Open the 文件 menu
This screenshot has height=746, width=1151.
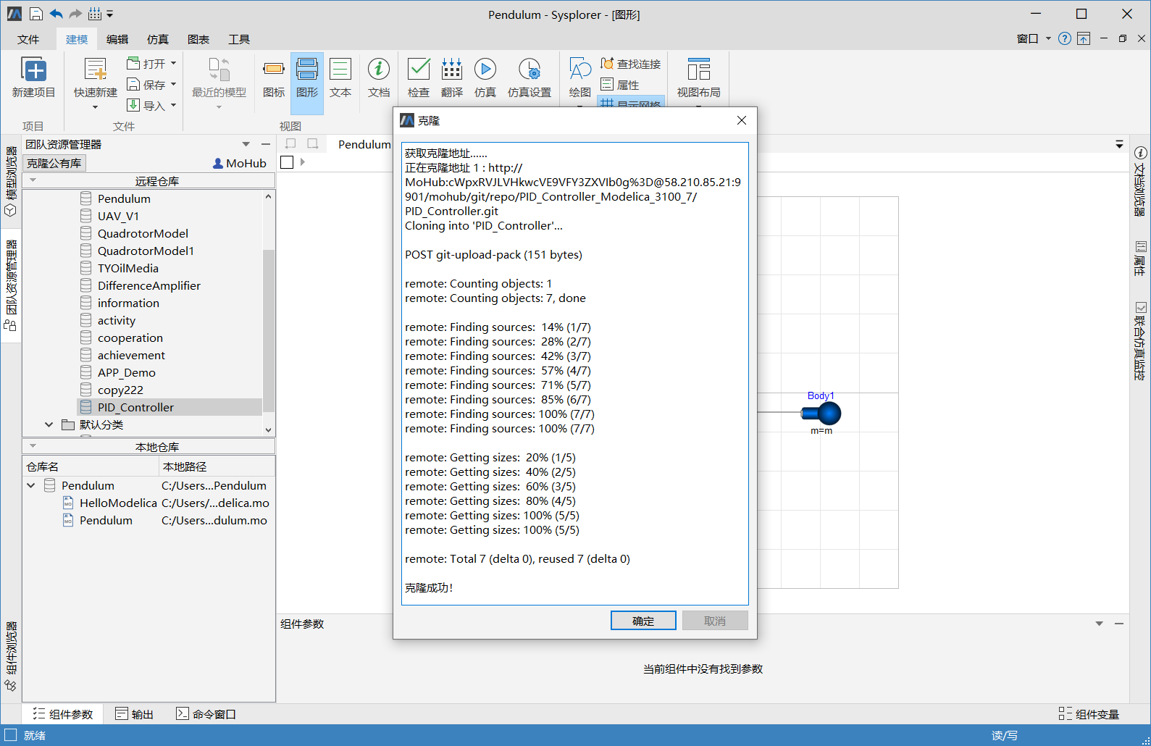pos(28,39)
